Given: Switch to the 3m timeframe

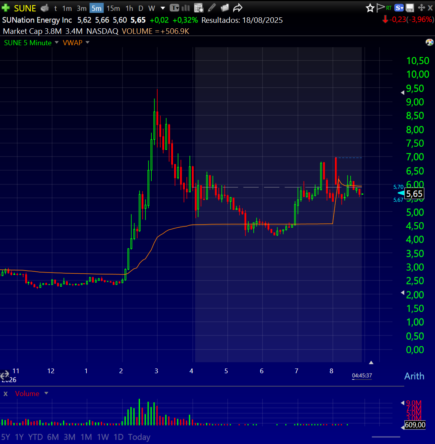Looking at the screenshot, I should pos(82,8).
